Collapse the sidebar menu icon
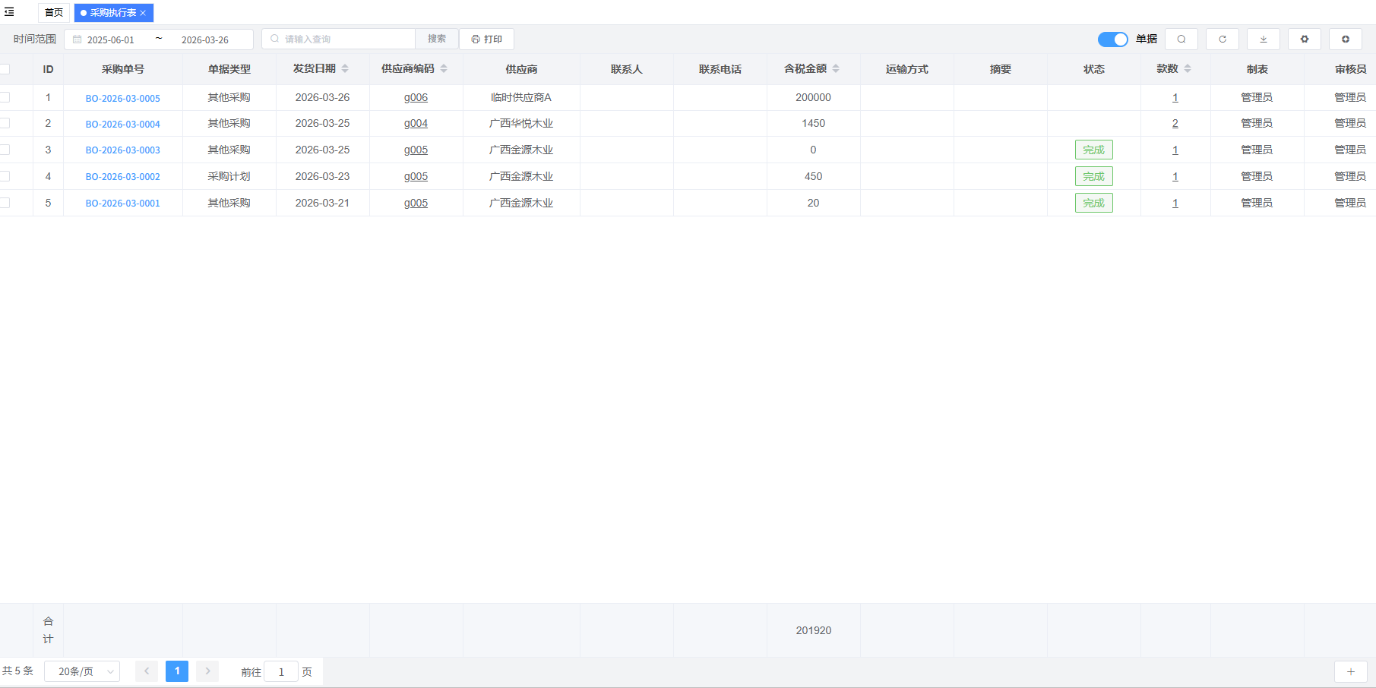 pos(9,12)
